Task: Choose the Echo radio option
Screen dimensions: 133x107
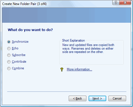Action: click(x=9, y=49)
